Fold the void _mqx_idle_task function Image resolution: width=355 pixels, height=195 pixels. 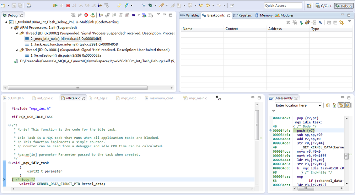pos(10,163)
